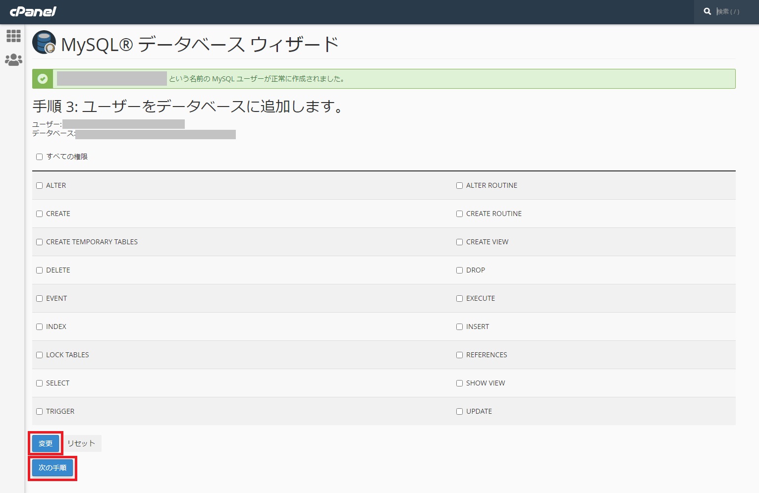Tick the TRIGGER privilege checkbox
Screen dimensions: 759x493
coord(39,411)
